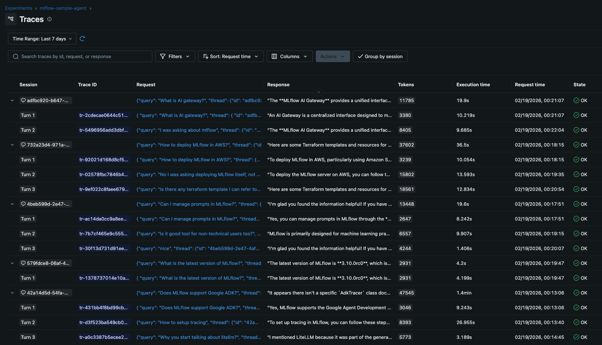Click the chat bubble icon on session adfbc920
602x345 pixels.
[x=23, y=100]
